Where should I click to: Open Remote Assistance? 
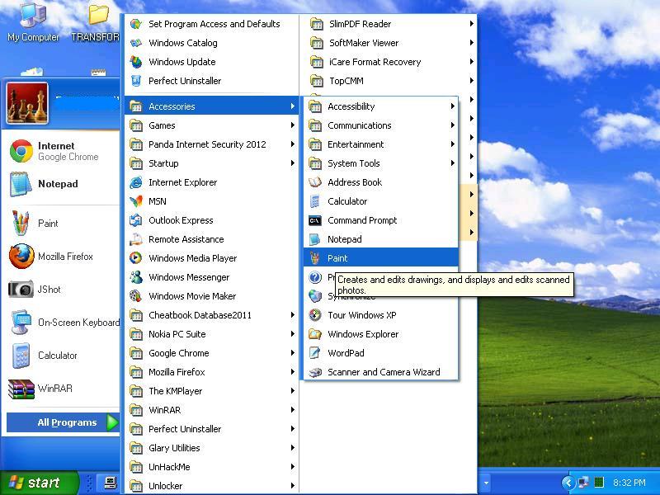click(212, 239)
